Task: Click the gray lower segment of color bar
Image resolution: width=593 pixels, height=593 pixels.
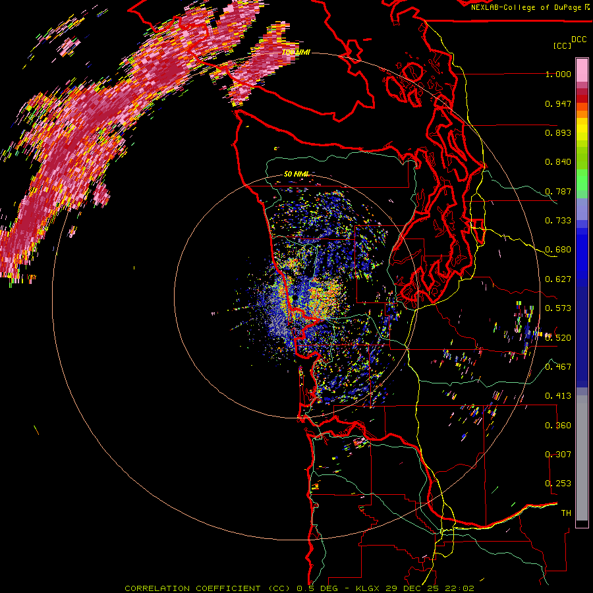Action: (x=582, y=458)
